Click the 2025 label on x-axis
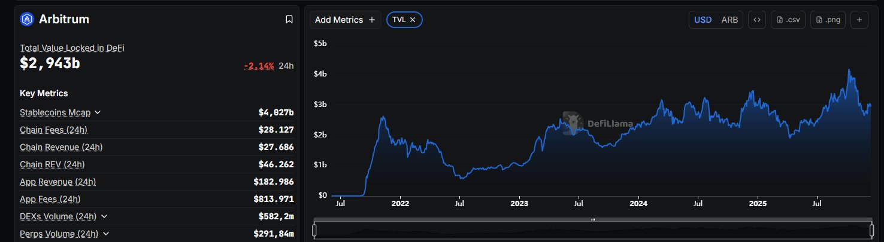Image resolution: width=884 pixels, height=242 pixels. click(x=758, y=204)
